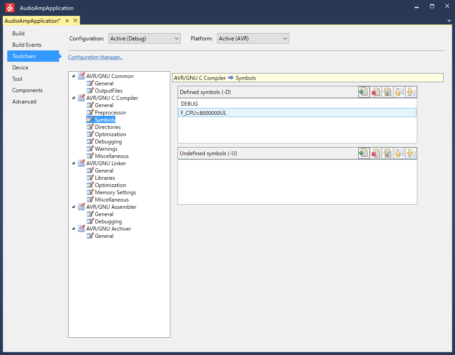Switch to the Device tab
Screen dimensions: 455x355
coord(20,67)
